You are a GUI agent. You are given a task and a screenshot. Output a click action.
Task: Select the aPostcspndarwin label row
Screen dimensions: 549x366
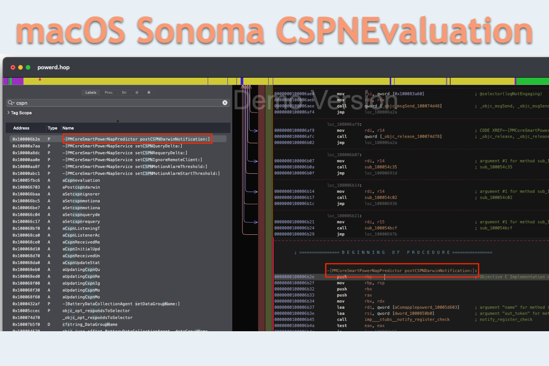click(x=118, y=187)
